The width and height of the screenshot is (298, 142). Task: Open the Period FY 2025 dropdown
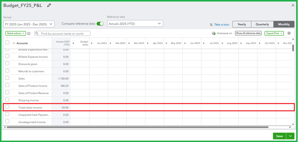click(x=29, y=24)
